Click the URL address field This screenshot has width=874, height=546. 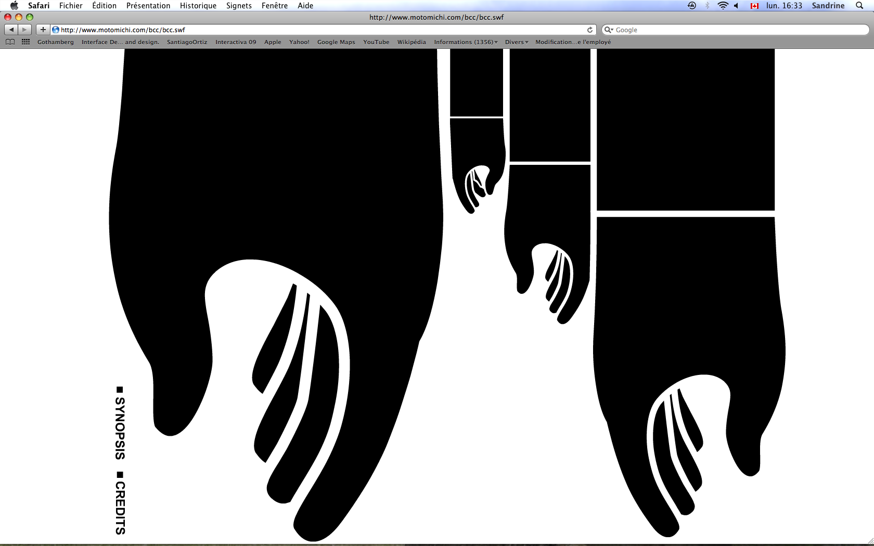(x=323, y=30)
